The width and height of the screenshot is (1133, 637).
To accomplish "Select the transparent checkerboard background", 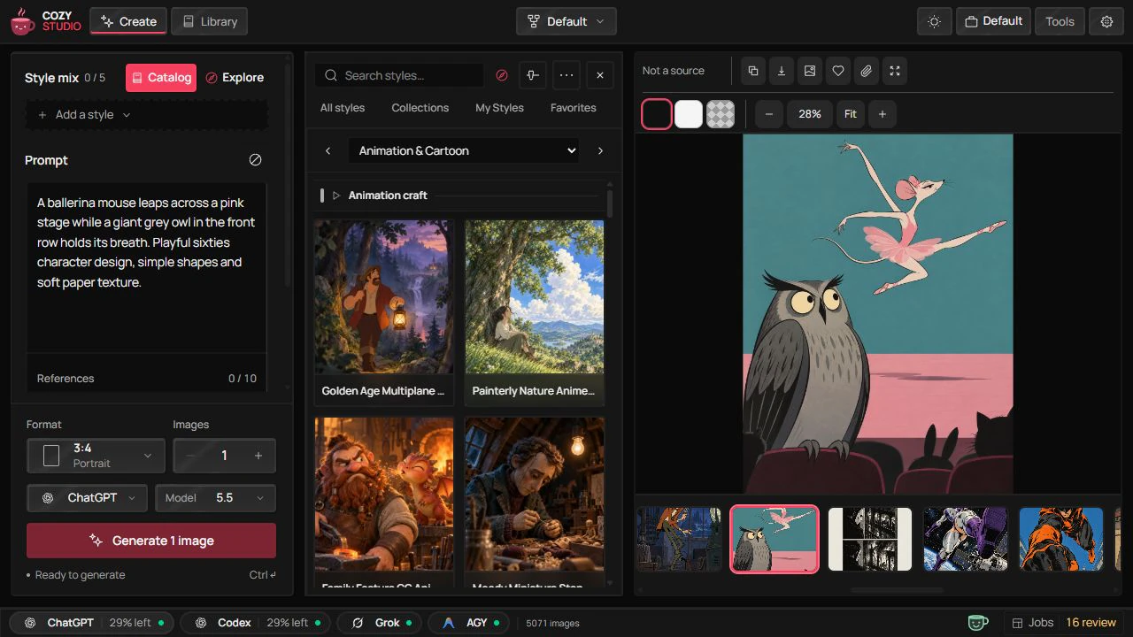I will [x=721, y=114].
